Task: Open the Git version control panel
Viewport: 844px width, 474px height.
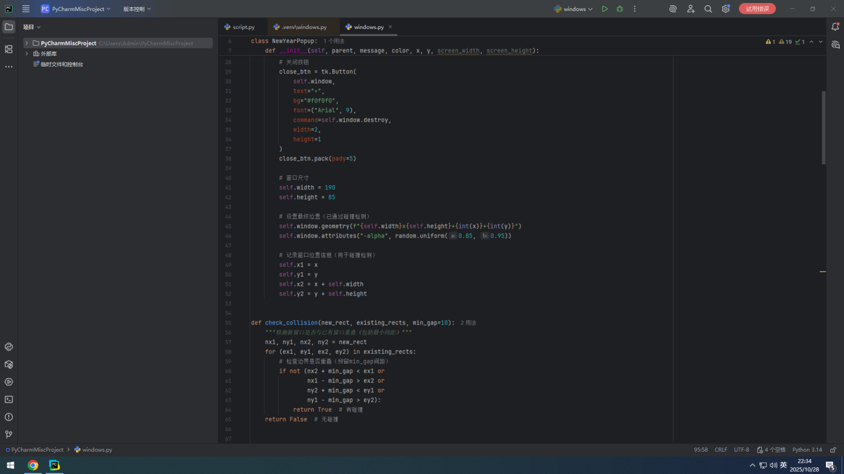Action: coord(9,434)
